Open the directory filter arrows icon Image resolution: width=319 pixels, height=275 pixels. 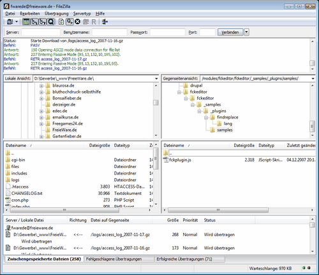click(x=105, y=22)
